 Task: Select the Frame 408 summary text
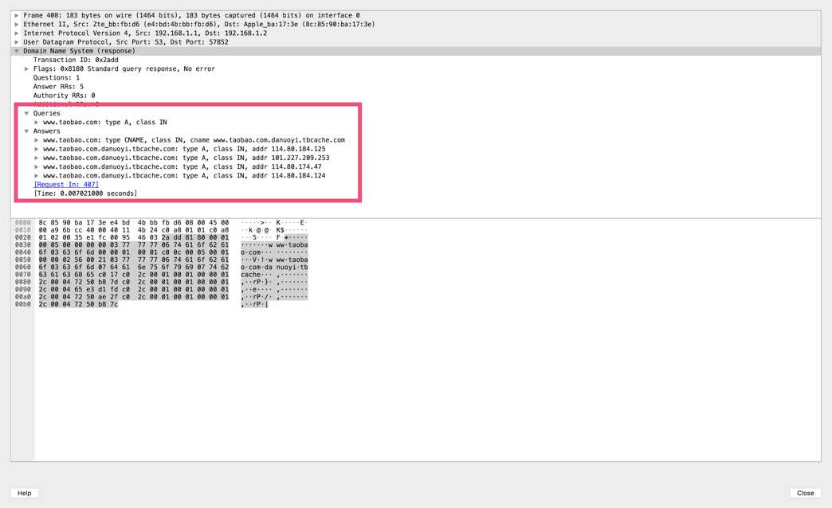pyautogui.click(x=191, y=15)
